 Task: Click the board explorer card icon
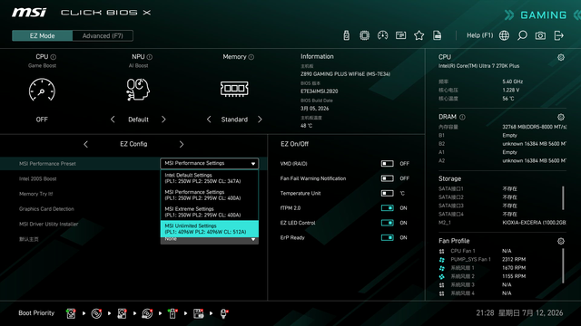point(400,35)
